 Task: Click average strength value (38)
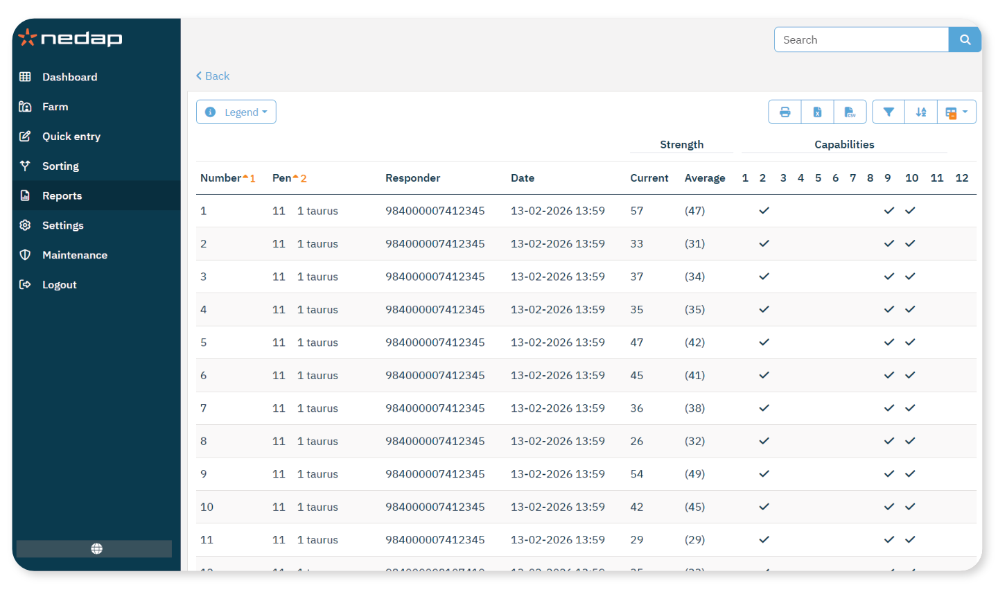(x=695, y=408)
